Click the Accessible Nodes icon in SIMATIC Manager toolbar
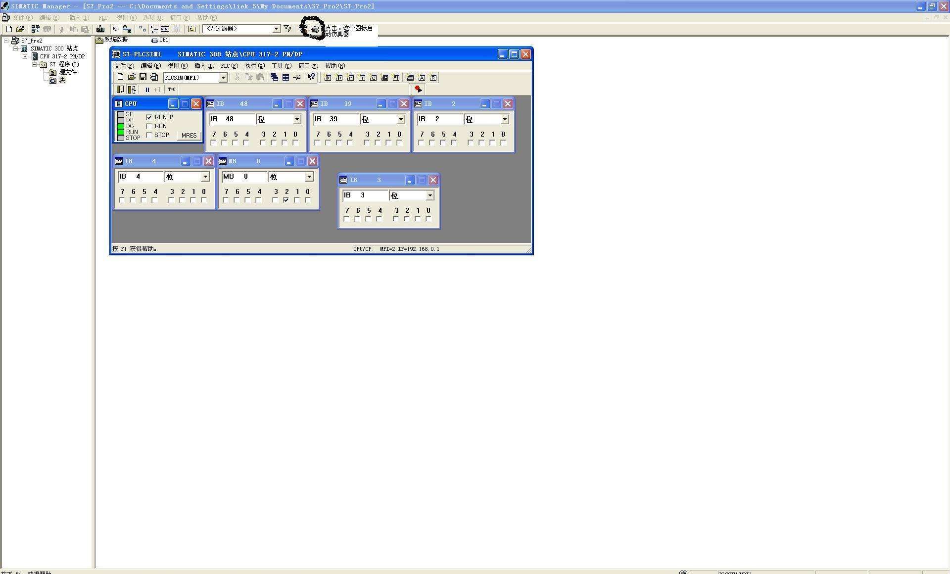Screen dimensions: 950x574 (x=35, y=29)
